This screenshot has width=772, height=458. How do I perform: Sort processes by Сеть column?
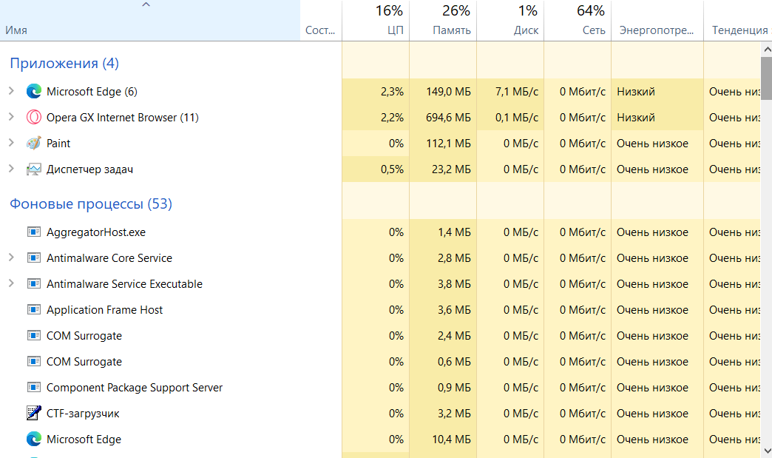tap(593, 30)
